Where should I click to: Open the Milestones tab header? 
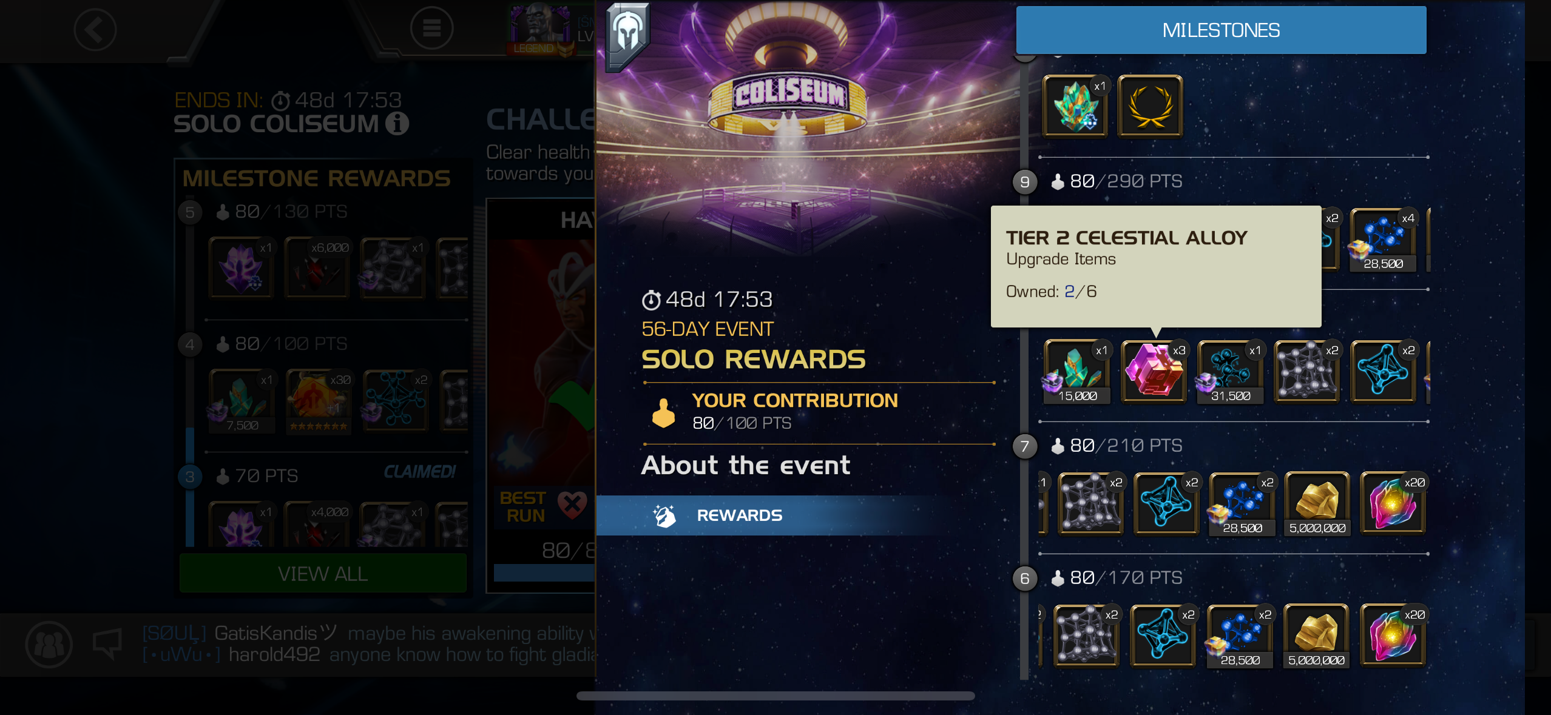tap(1221, 30)
